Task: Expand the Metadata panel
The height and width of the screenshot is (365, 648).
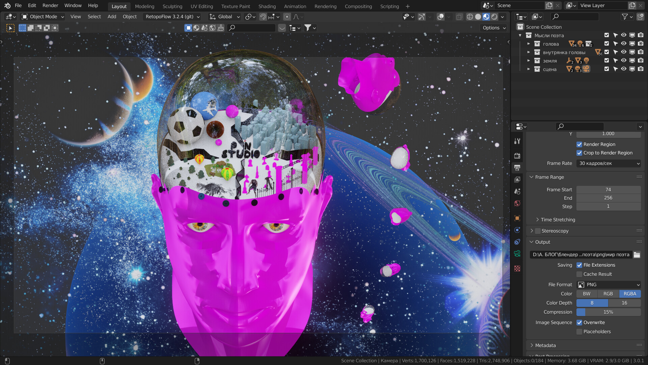Action: click(545, 345)
